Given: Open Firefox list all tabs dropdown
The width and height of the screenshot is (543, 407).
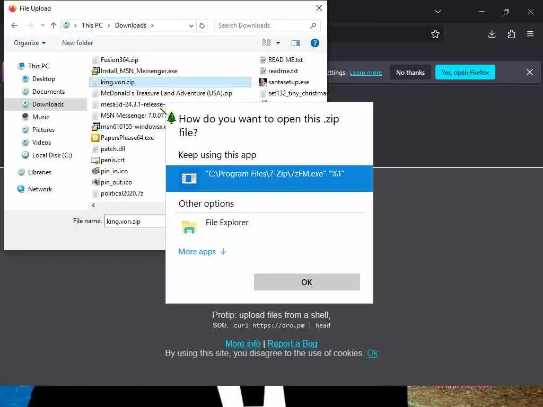Looking at the screenshot, I should point(437,12).
